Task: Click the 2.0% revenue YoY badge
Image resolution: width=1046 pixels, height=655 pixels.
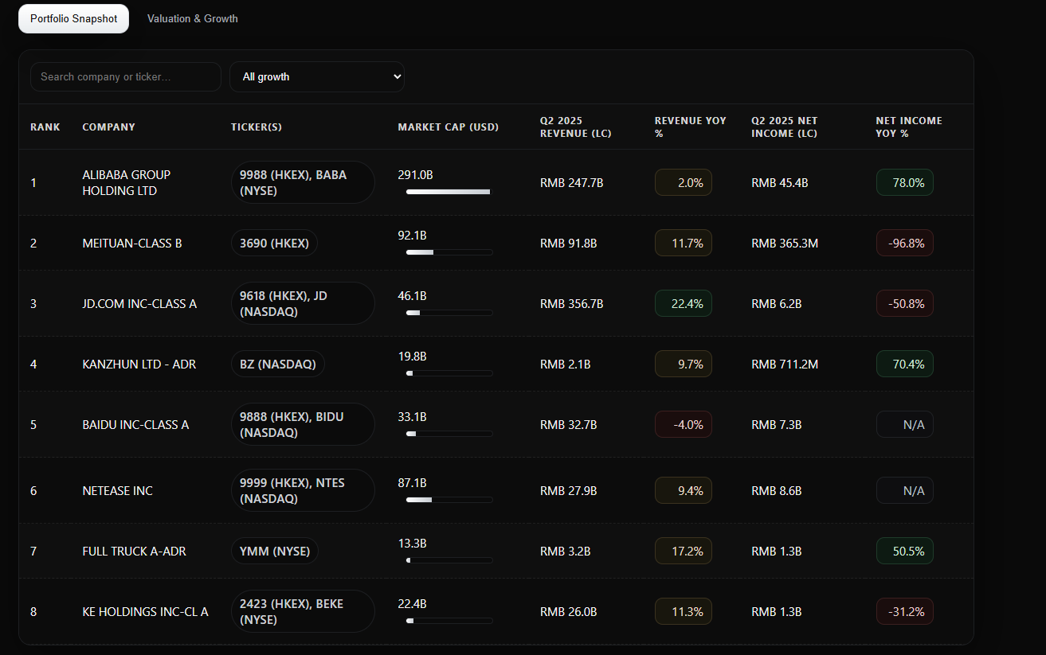Action: coord(684,183)
